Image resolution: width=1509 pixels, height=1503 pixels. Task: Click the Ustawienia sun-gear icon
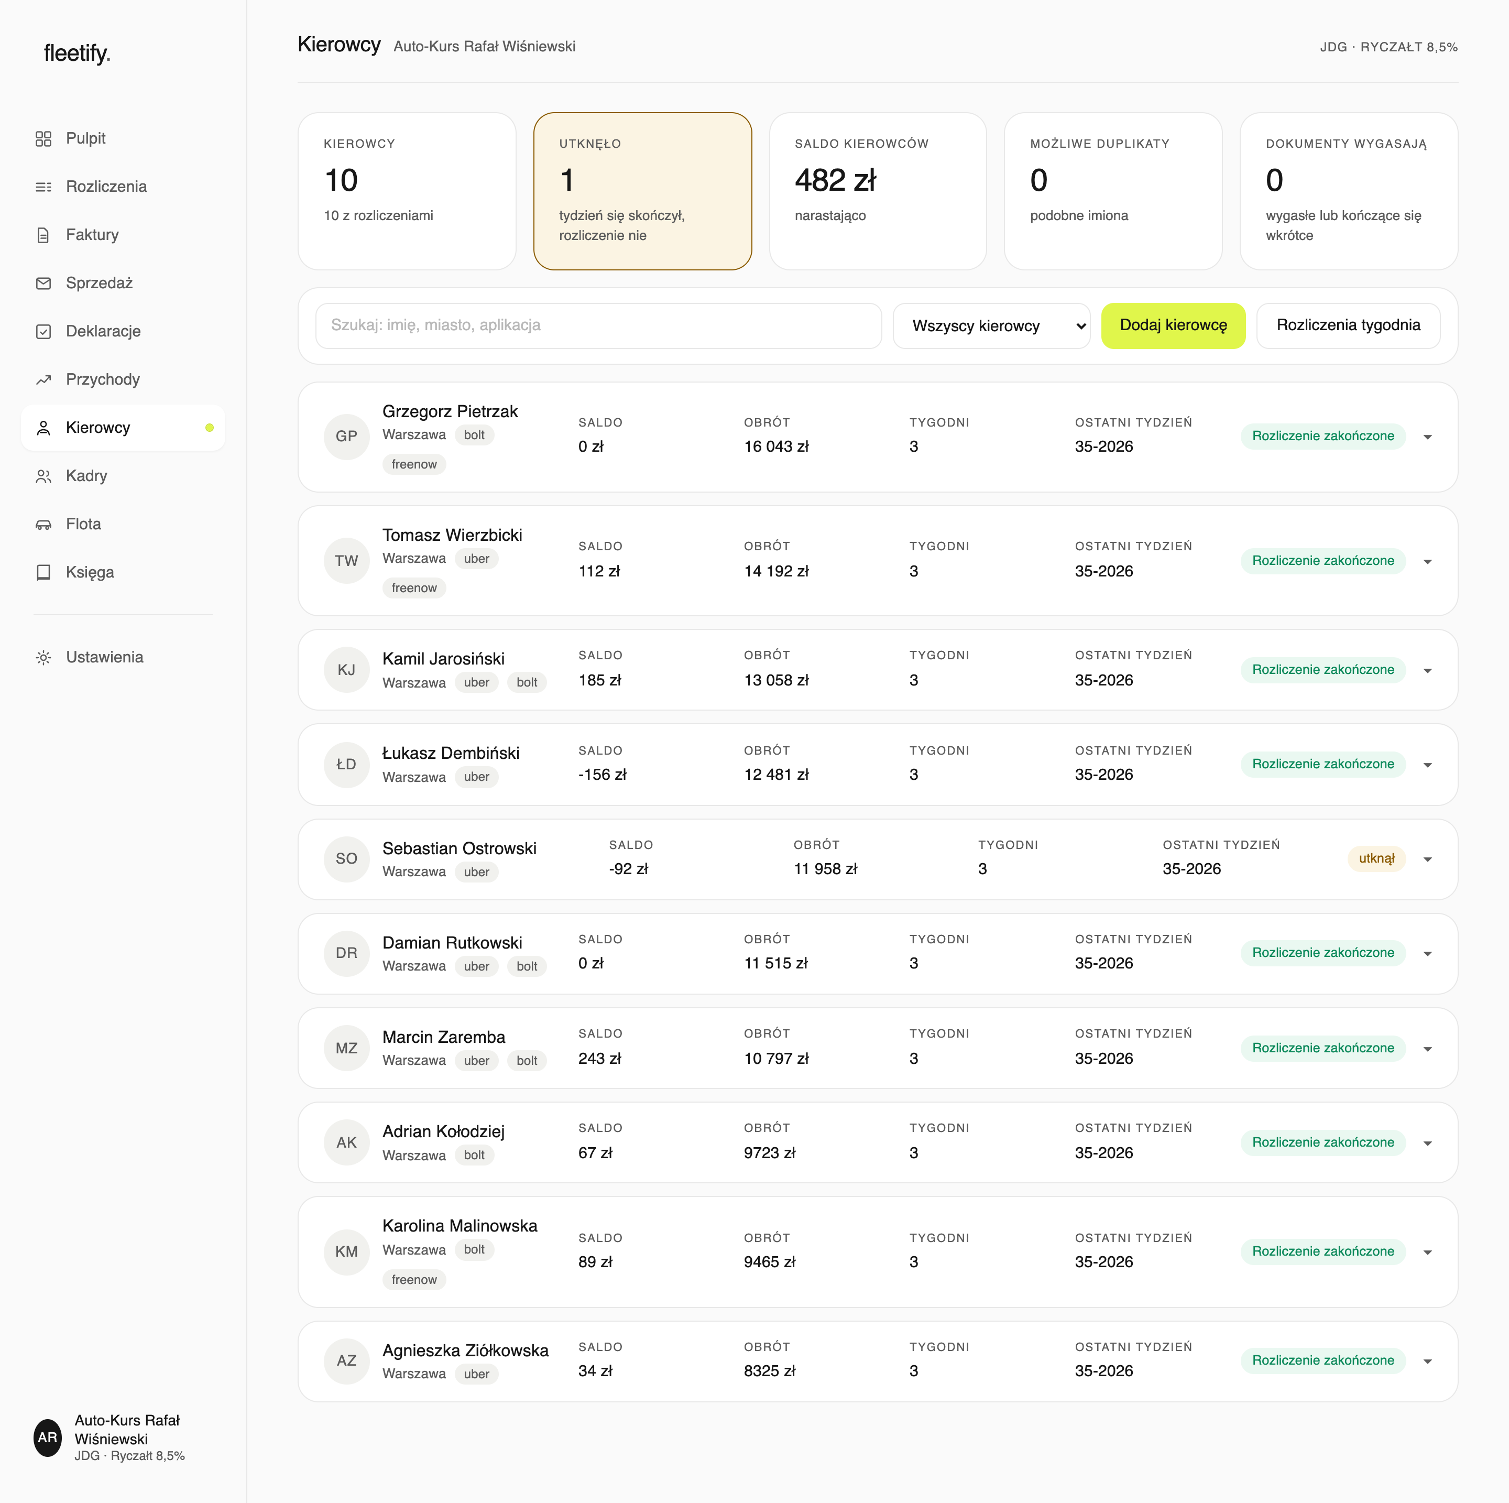tap(43, 657)
